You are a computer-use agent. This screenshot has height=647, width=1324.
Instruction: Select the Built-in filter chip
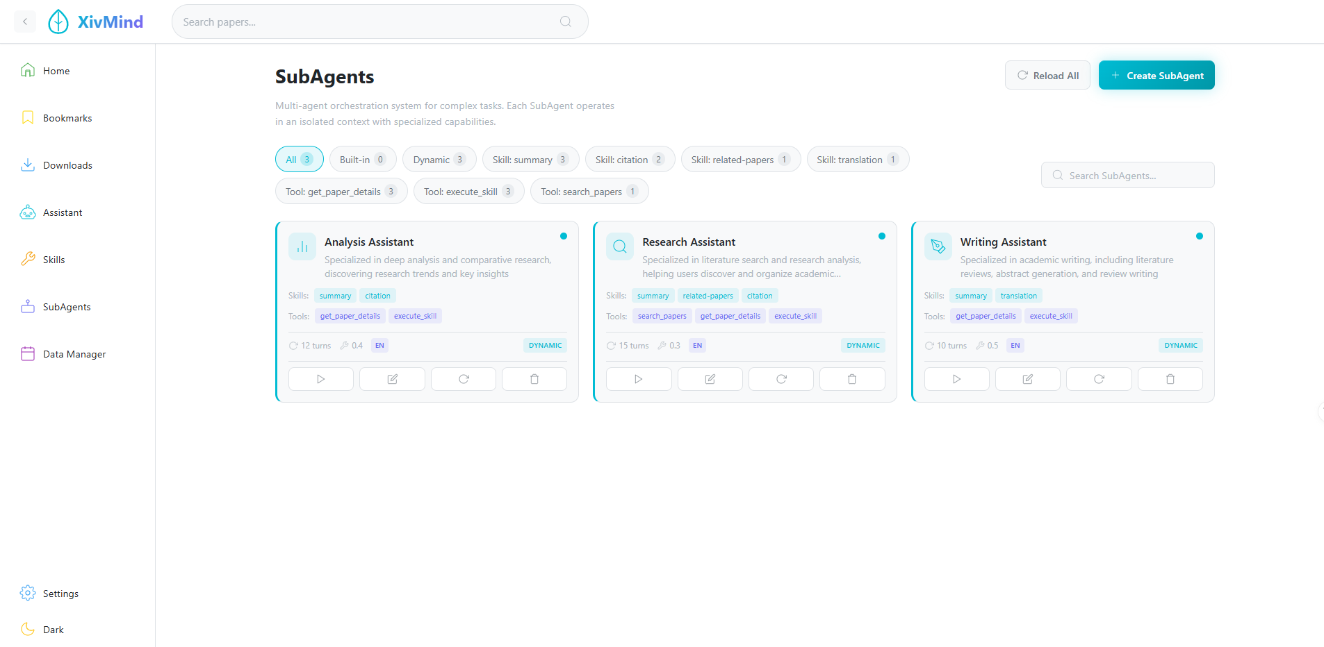coord(363,159)
